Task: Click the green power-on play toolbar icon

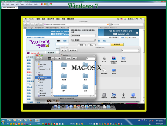Action: click(x=48, y=4)
